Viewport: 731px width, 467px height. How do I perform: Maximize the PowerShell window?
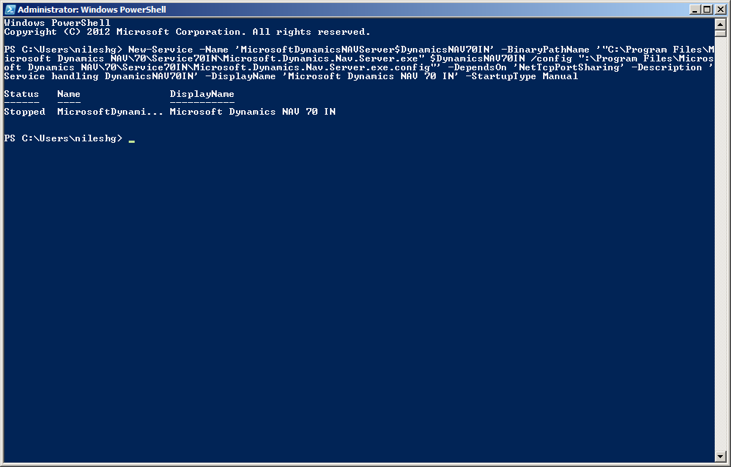707,10
